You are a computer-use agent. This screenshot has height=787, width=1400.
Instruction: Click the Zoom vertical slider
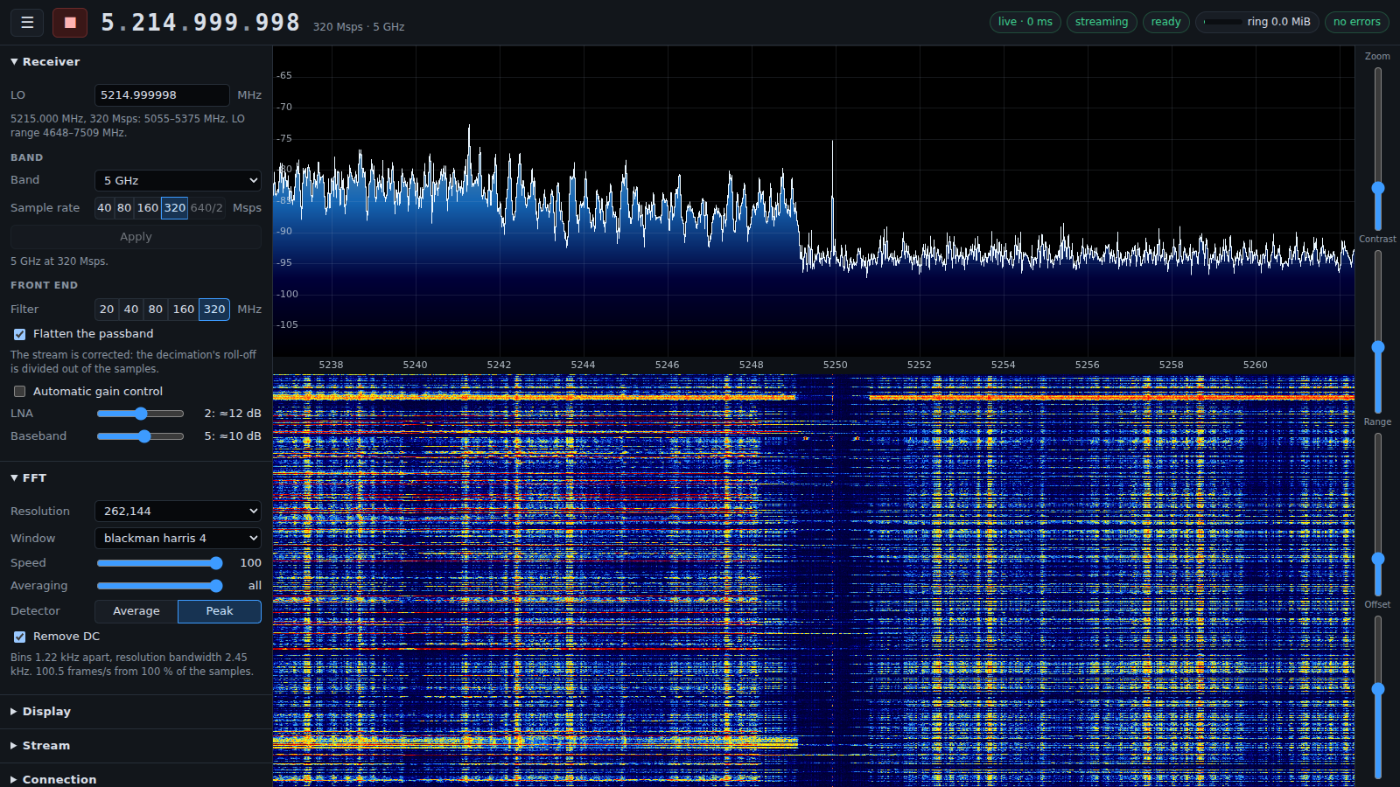pos(1378,149)
